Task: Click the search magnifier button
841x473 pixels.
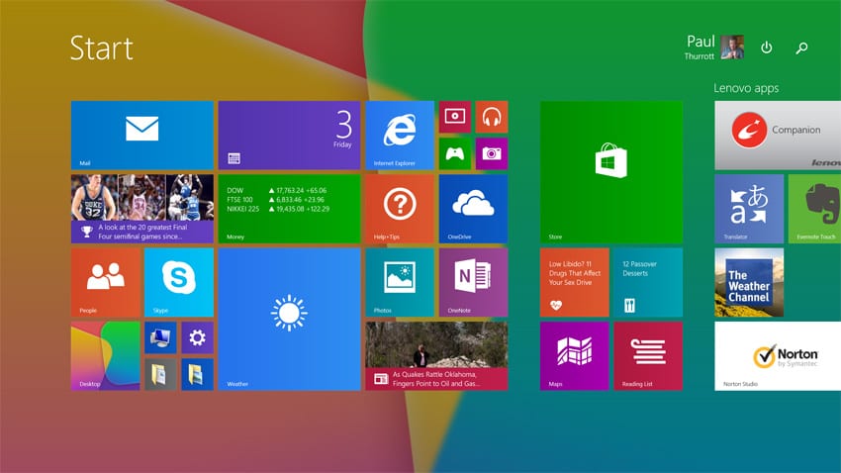Action: [801, 48]
